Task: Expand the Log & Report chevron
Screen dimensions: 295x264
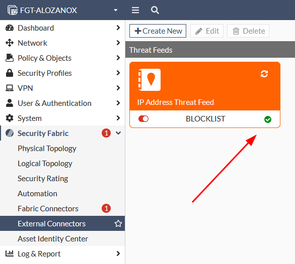Action: 118,253
